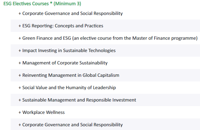Expand ESG Reporting: Concepts and Practices
200x130 pixels.
point(105,26)
